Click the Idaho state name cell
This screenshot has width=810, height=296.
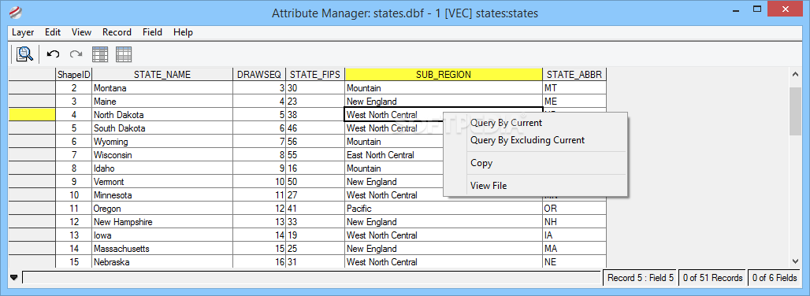tap(162, 168)
